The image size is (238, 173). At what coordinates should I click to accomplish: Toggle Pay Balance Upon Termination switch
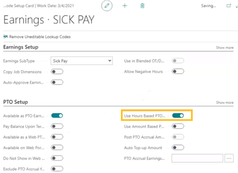[57, 126]
